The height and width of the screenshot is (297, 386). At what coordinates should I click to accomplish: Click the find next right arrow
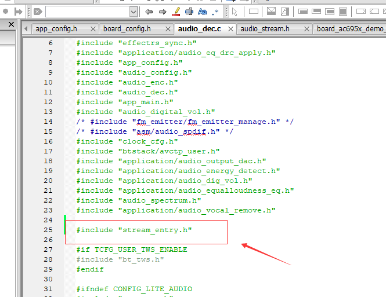[x=163, y=12]
